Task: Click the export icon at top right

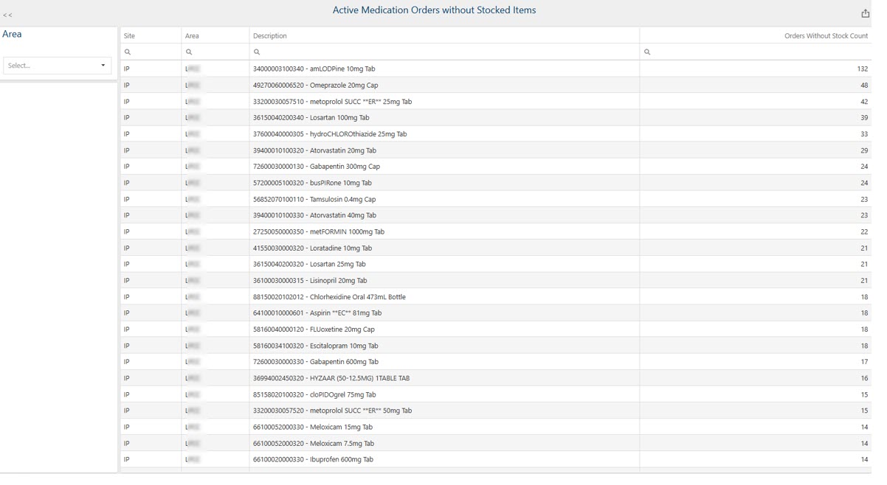Action: pos(865,13)
